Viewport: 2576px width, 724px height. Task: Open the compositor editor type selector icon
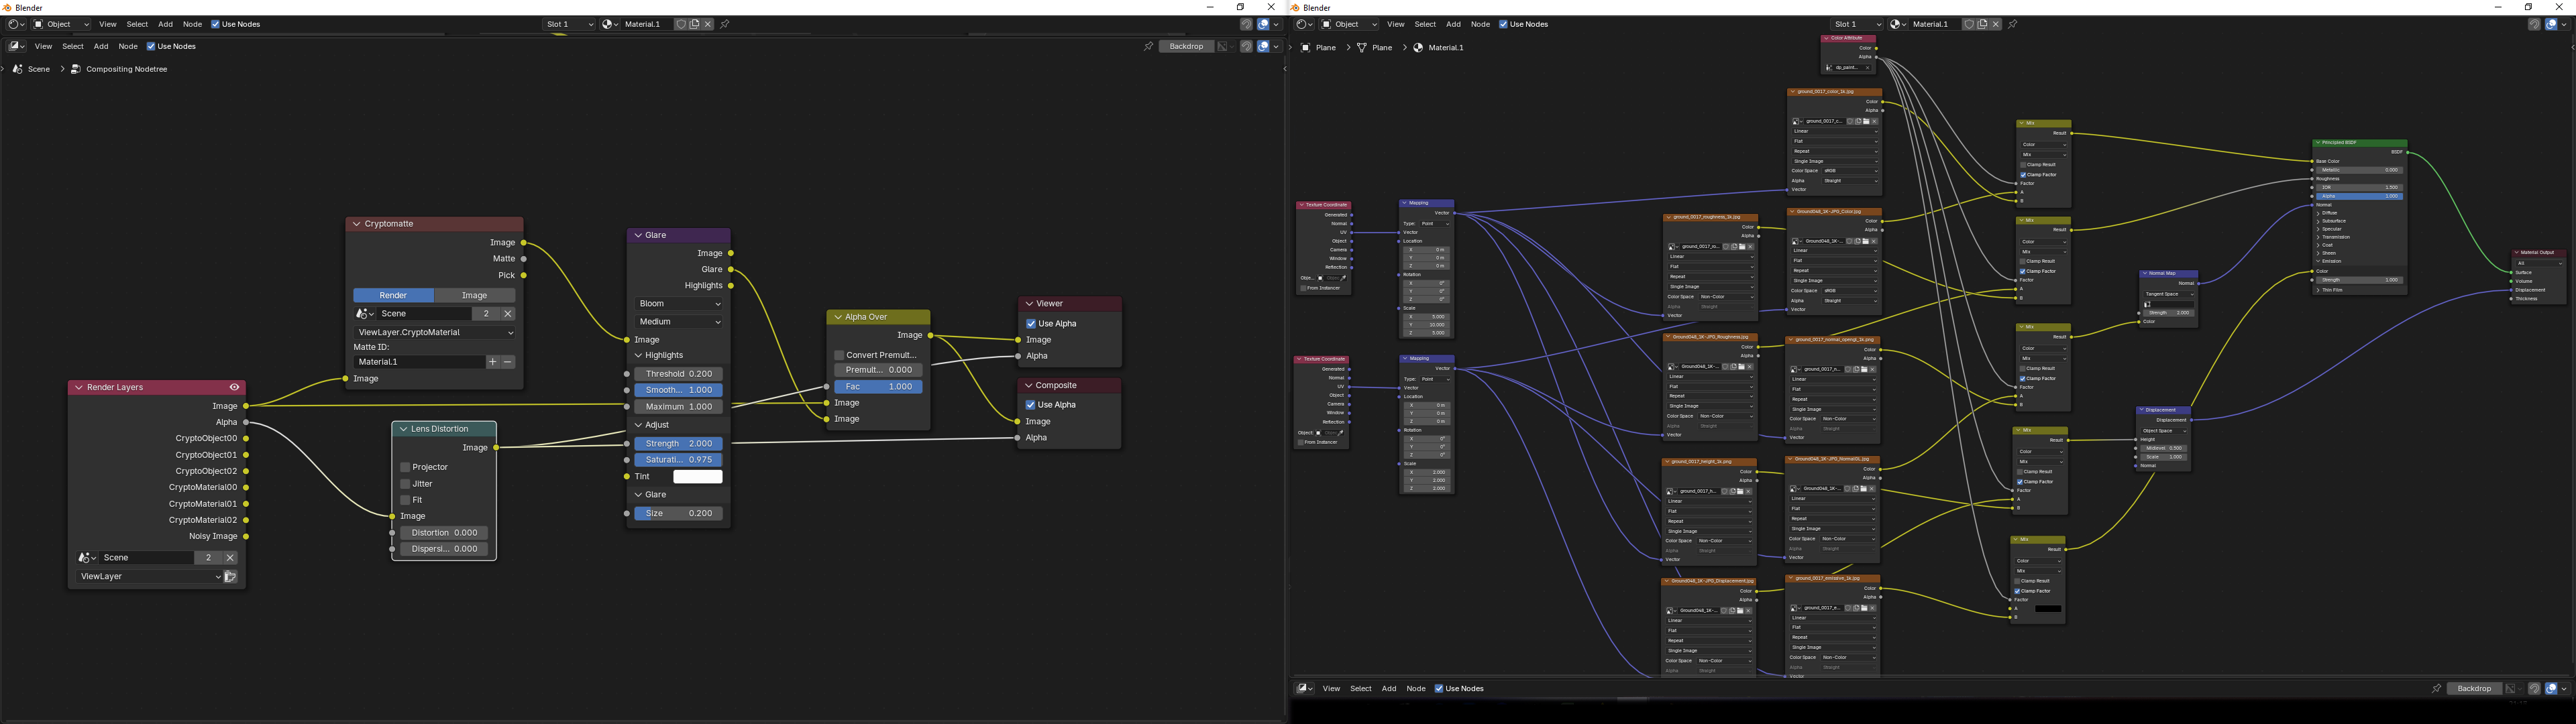(x=17, y=46)
